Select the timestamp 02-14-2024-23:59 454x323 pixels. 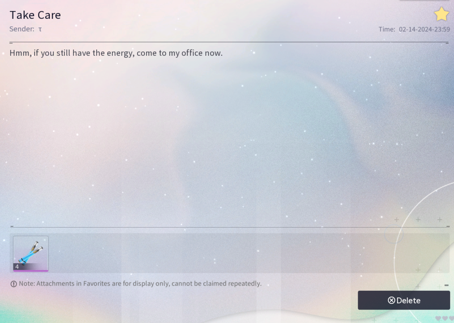pyautogui.click(x=424, y=29)
